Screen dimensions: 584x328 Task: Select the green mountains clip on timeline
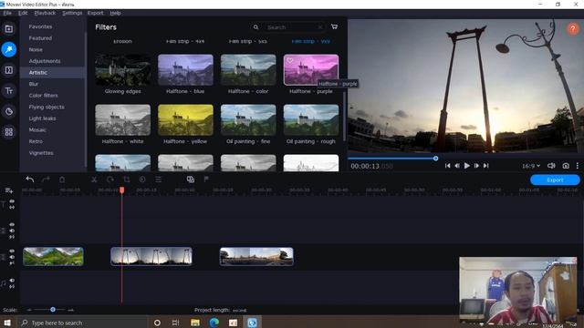click(53, 257)
